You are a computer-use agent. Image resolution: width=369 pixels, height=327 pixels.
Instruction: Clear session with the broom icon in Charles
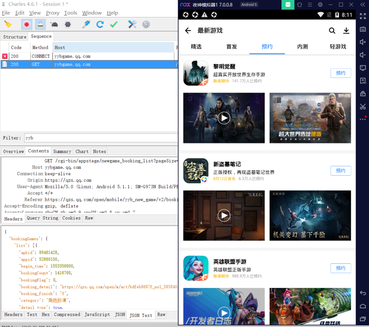coord(8,24)
